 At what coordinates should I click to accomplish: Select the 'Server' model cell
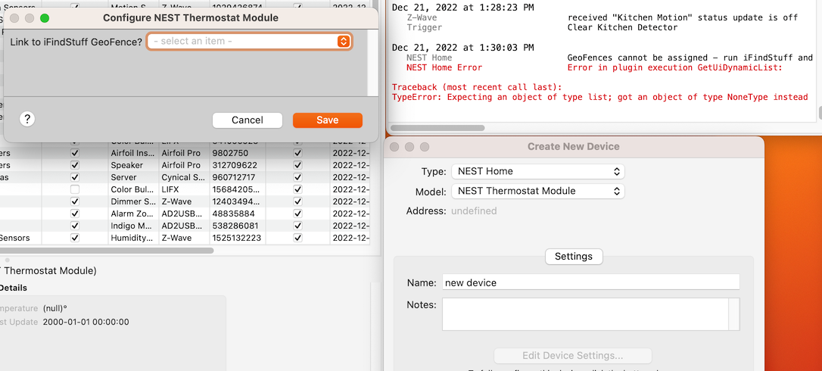pyautogui.click(x=132, y=177)
